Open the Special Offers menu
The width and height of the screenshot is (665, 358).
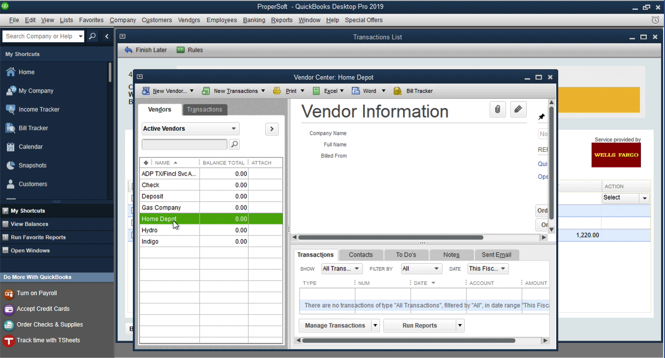coord(364,20)
